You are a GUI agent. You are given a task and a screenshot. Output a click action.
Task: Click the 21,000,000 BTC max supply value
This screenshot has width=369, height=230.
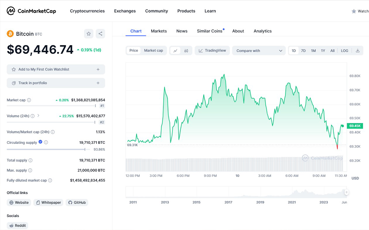91,170
